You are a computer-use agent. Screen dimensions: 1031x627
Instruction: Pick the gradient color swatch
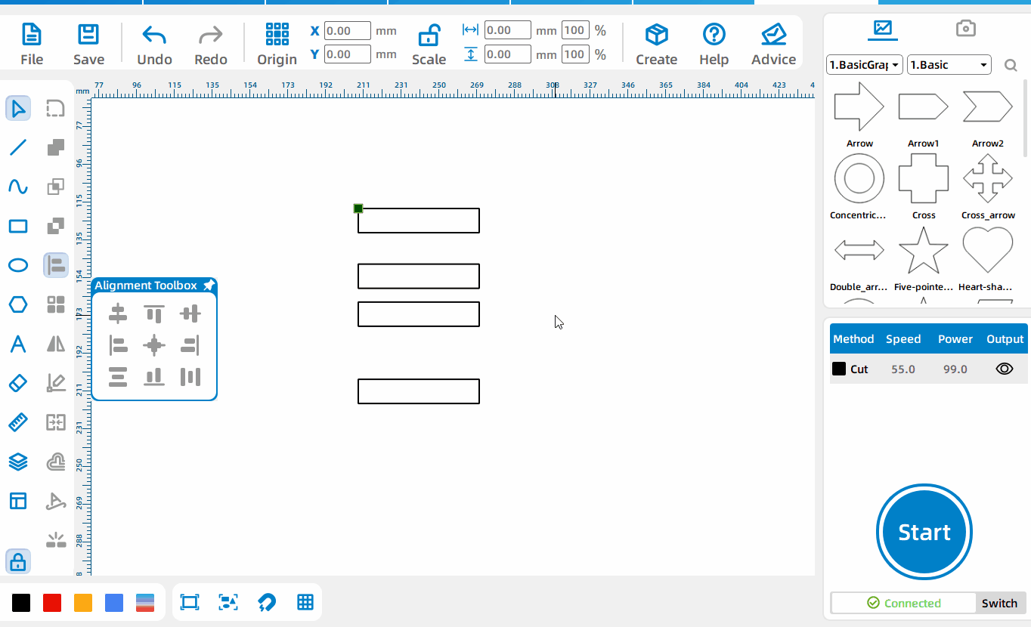tap(145, 602)
